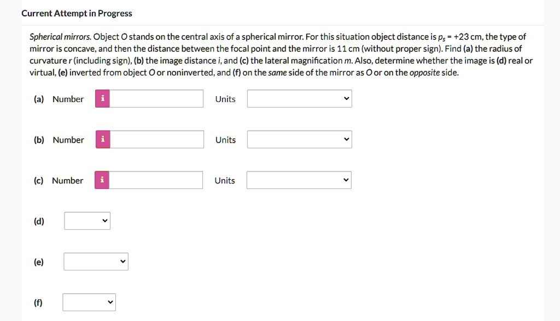Viewport: 560px width, 321px height.
Task: Select the info tooltip icon for radius of curvature answer
Action: [x=102, y=99]
